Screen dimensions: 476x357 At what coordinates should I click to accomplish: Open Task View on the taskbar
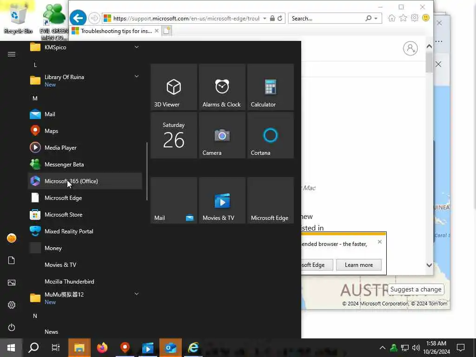(56, 348)
